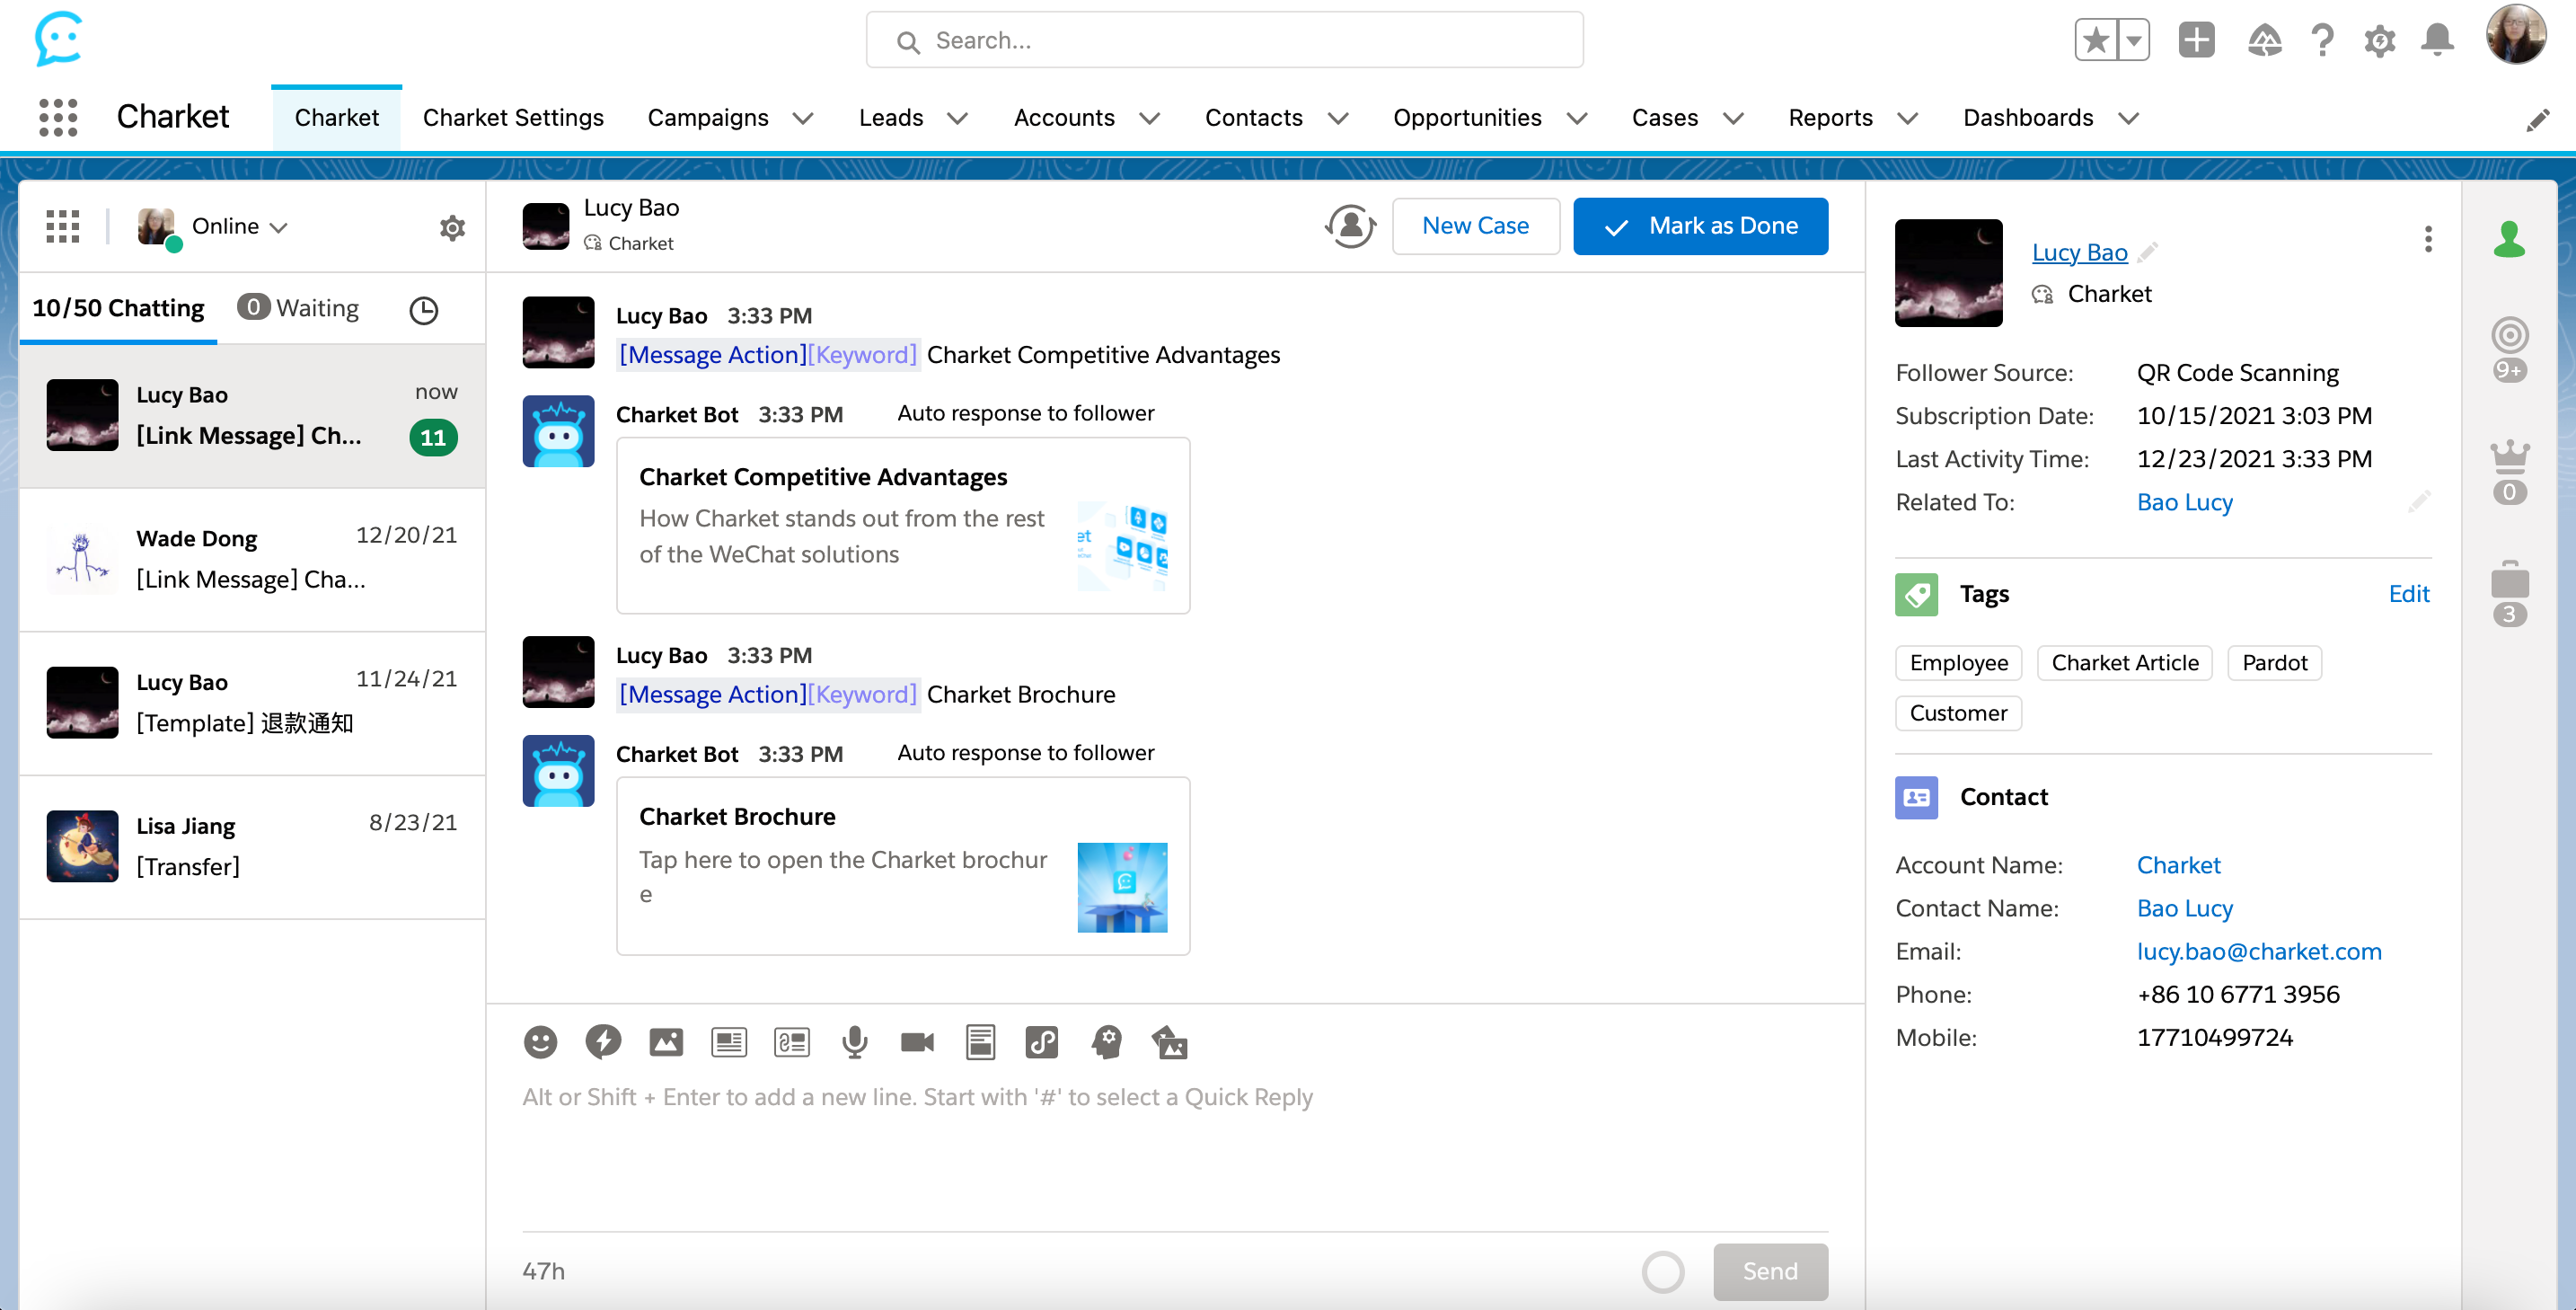Select Wade Dong conversation
The width and height of the screenshot is (2576, 1310).
pos(252,560)
